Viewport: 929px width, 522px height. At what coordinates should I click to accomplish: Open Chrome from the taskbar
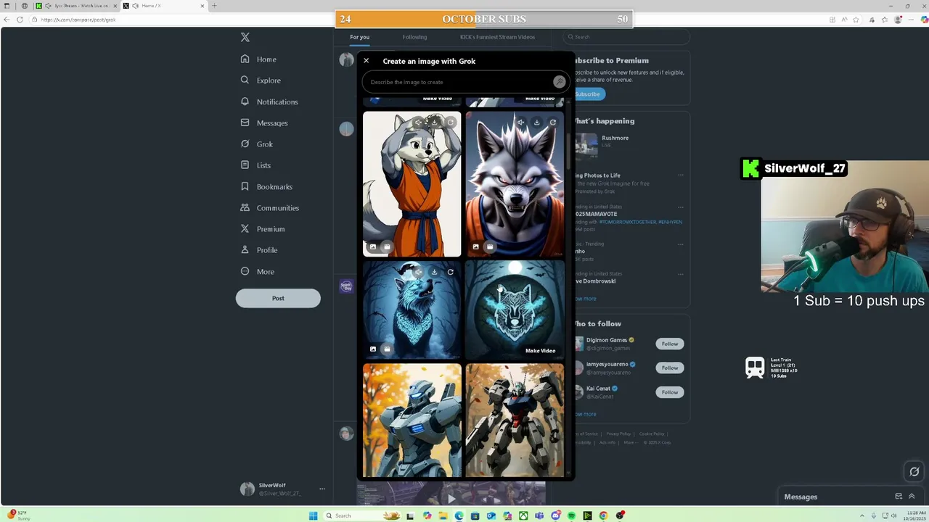[603, 515]
